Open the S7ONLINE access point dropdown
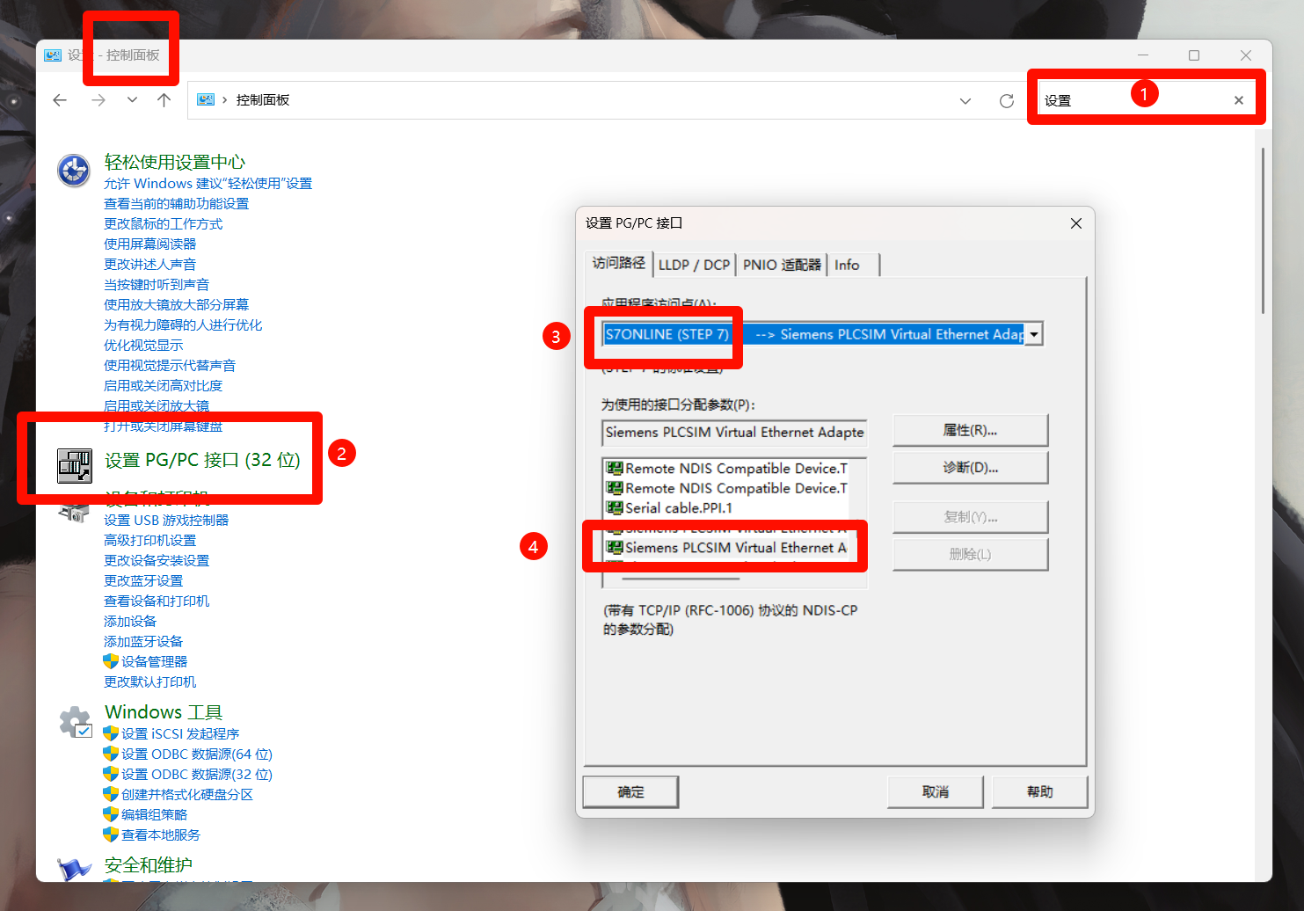The width and height of the screenshot is (1304, 911). (x=1034, y=334)
